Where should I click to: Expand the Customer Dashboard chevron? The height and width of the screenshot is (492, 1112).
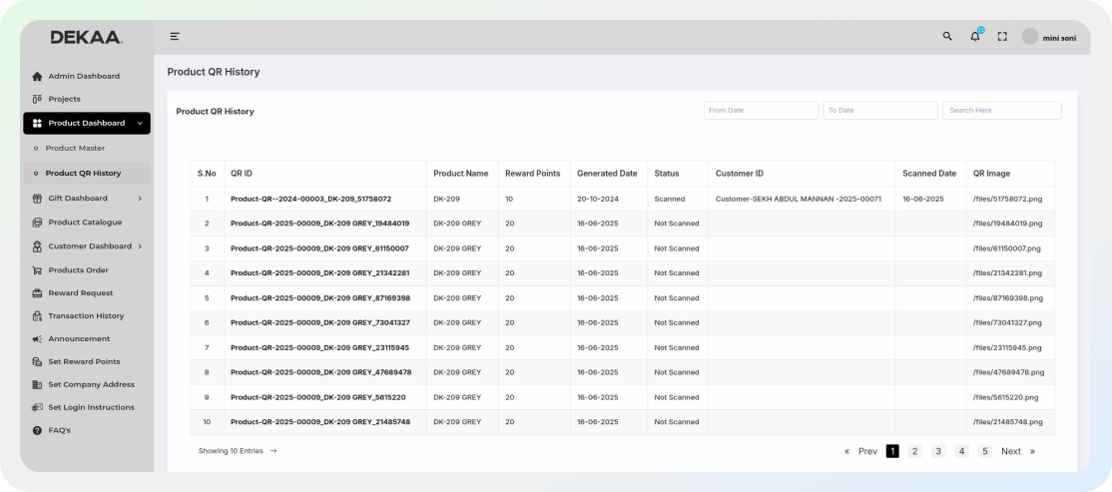(140, 246)
